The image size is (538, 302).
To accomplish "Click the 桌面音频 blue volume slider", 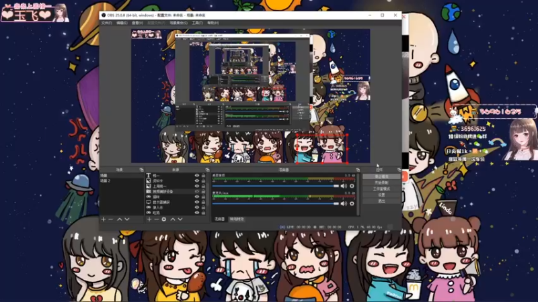I will click(x=276, y=186).
